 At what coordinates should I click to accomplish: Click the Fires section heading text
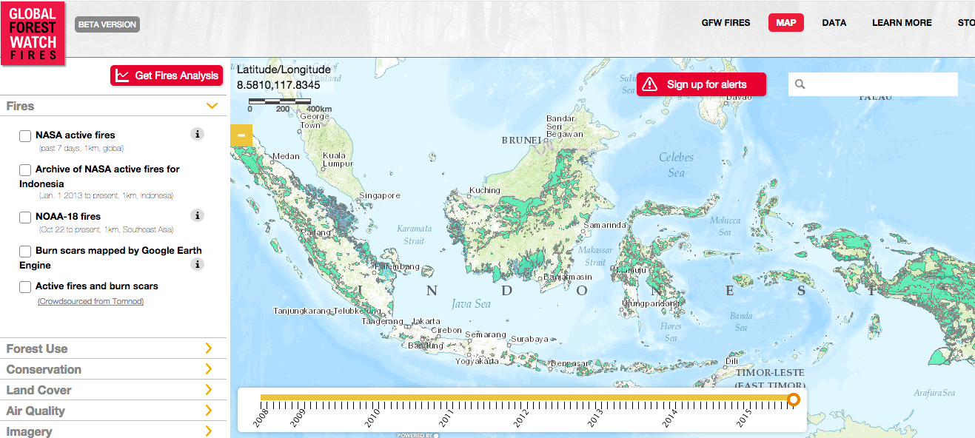coord(20,106)
